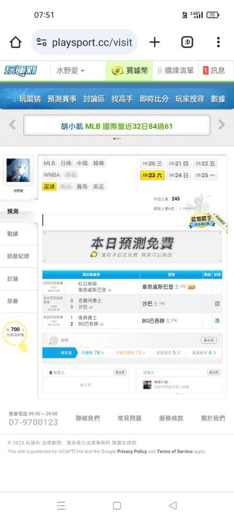Open the tab switcher icon
This screenshot has height=520, width=234.
click(x=187, y=42)
